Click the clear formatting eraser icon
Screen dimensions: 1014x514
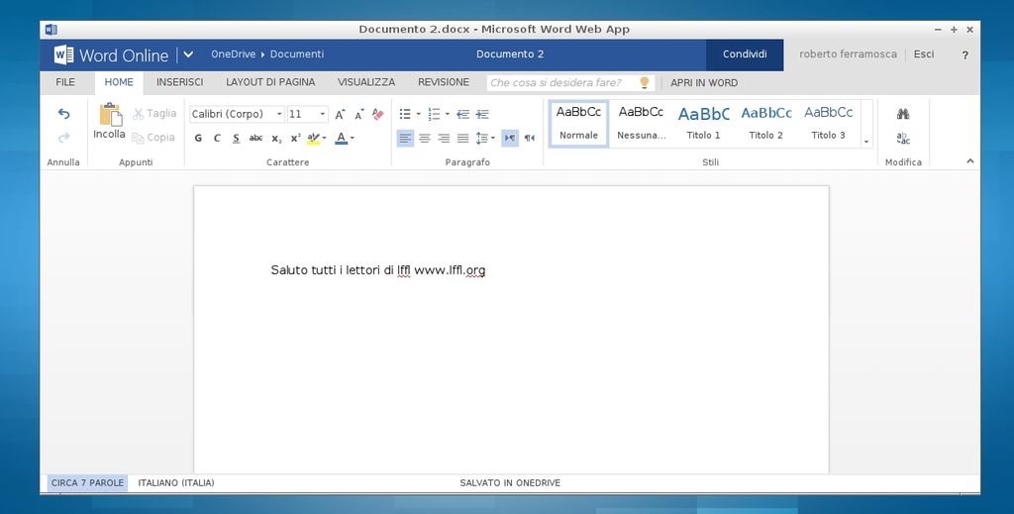click(377, 114)
